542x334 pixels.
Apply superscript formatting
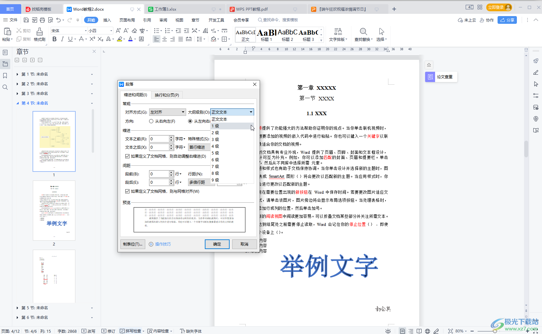92,39
